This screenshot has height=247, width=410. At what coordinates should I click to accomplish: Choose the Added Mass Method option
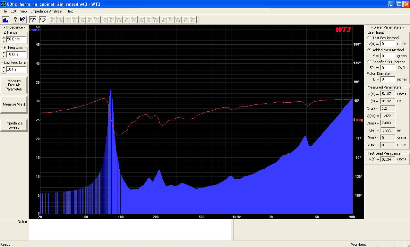point(369,50)
